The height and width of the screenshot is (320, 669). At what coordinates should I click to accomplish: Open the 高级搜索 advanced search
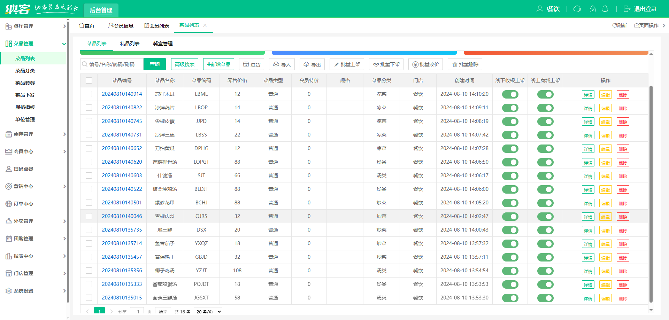point(185,64)
